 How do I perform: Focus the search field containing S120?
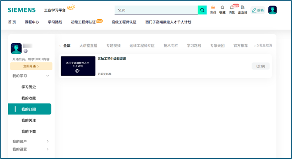[x=156, y=10]
